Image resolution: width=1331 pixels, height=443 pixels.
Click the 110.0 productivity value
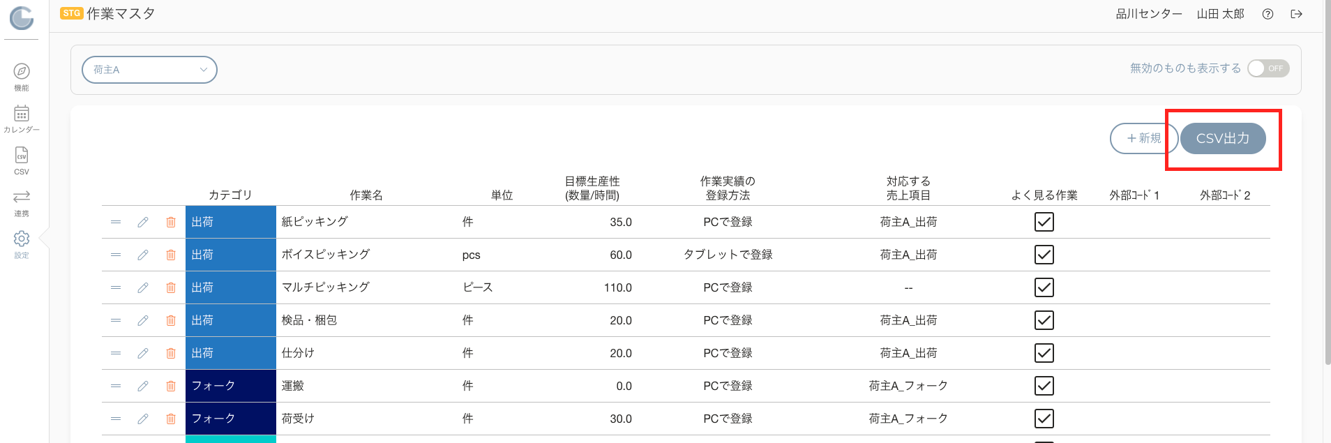[618, 287]
